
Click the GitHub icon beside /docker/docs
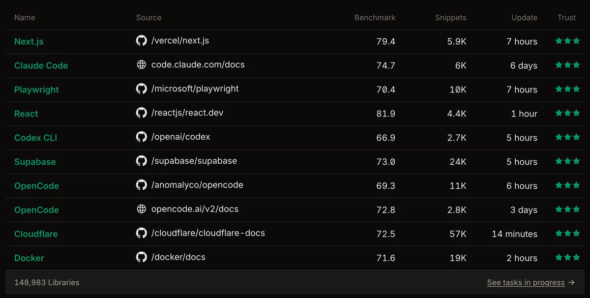(142, 258)
